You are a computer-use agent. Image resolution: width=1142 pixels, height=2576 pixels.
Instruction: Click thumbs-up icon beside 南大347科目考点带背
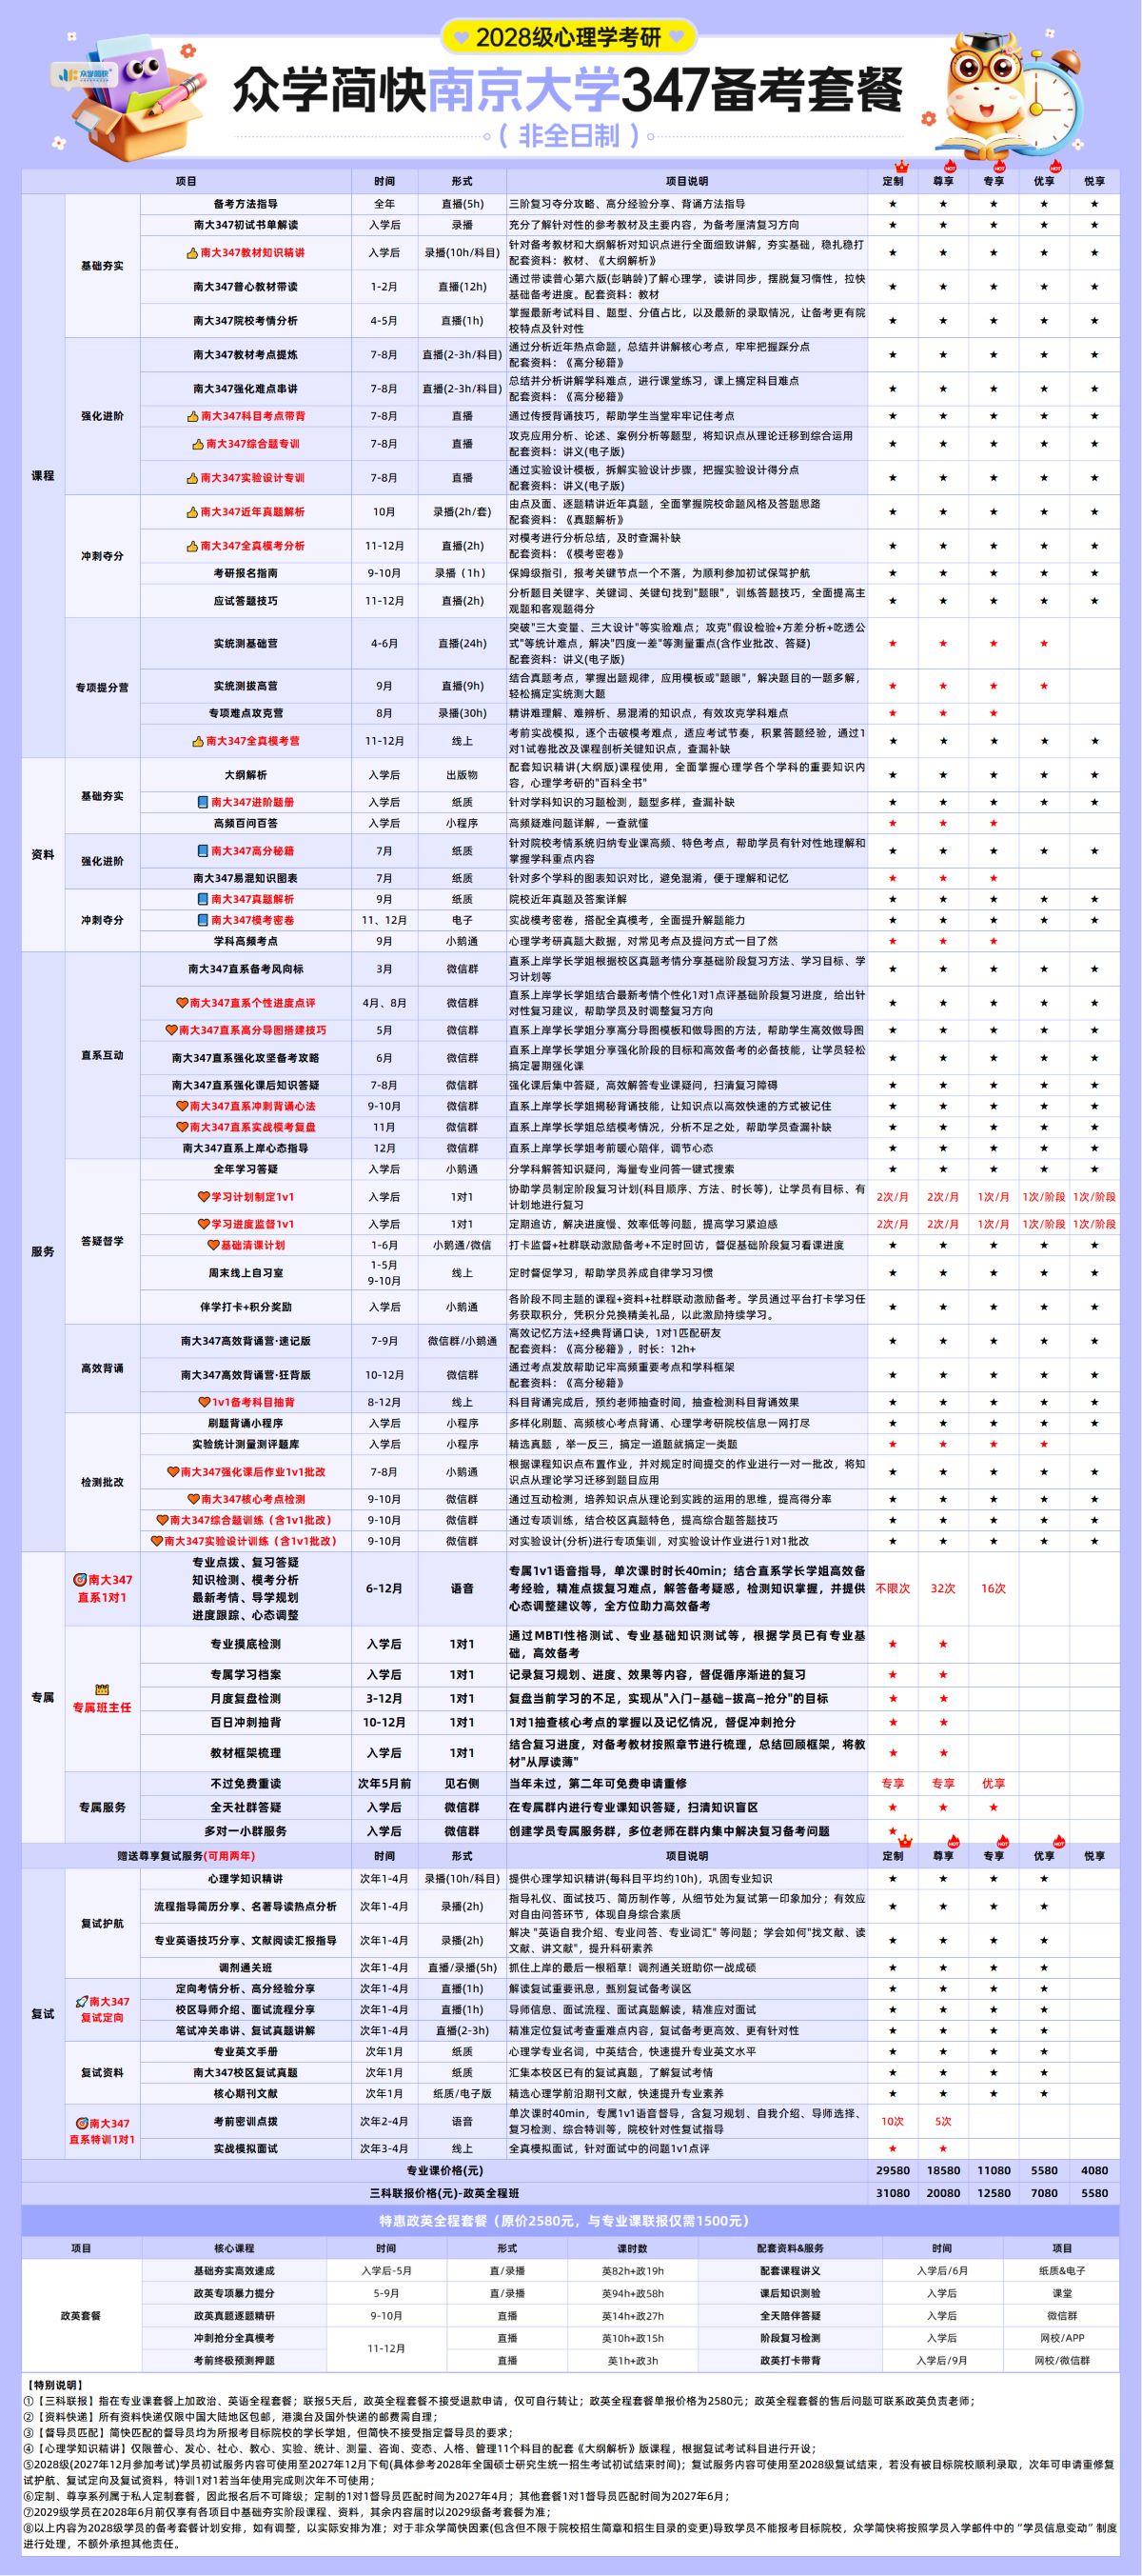tap(194, 416)
